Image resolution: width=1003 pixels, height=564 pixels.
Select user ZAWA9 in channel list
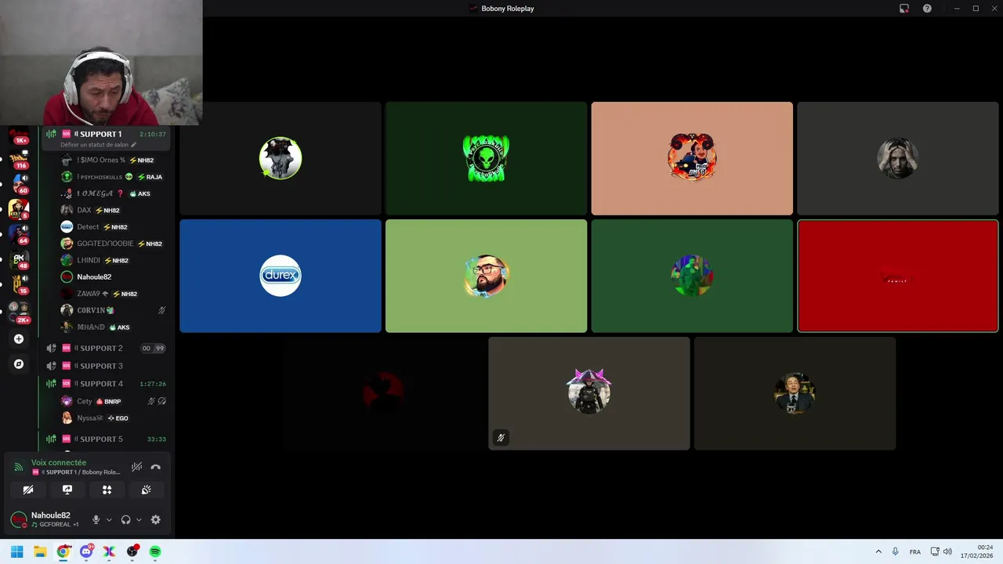pos(114,294)
